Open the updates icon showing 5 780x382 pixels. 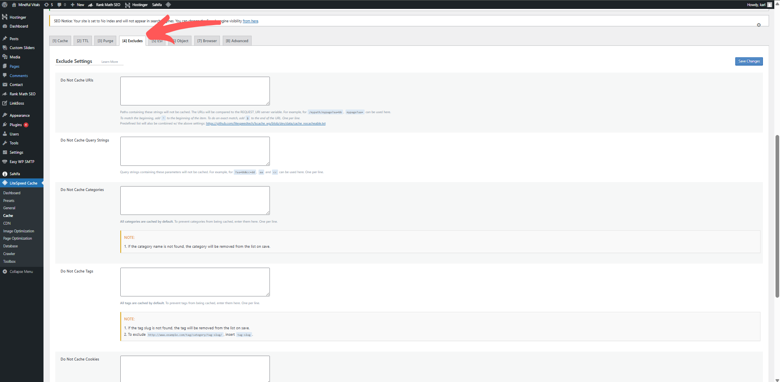click(x=46, y=5)
